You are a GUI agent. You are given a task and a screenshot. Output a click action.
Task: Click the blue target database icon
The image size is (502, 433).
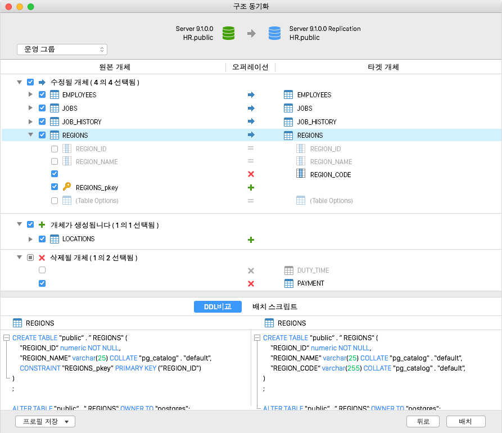(274, 33)
